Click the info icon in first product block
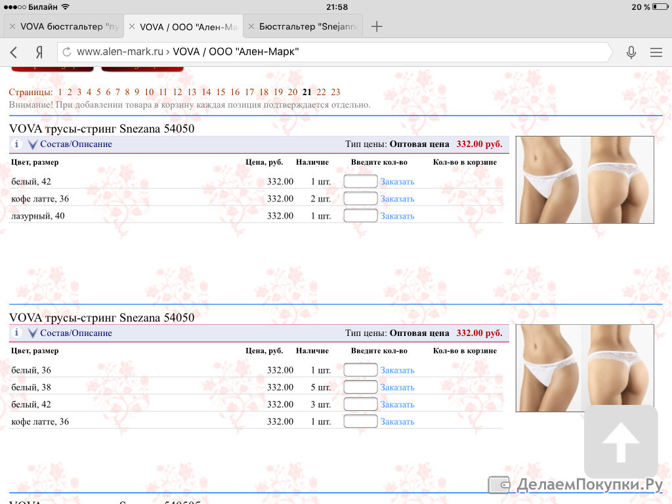This screenshot has width=672, height=504. (16, 144)
